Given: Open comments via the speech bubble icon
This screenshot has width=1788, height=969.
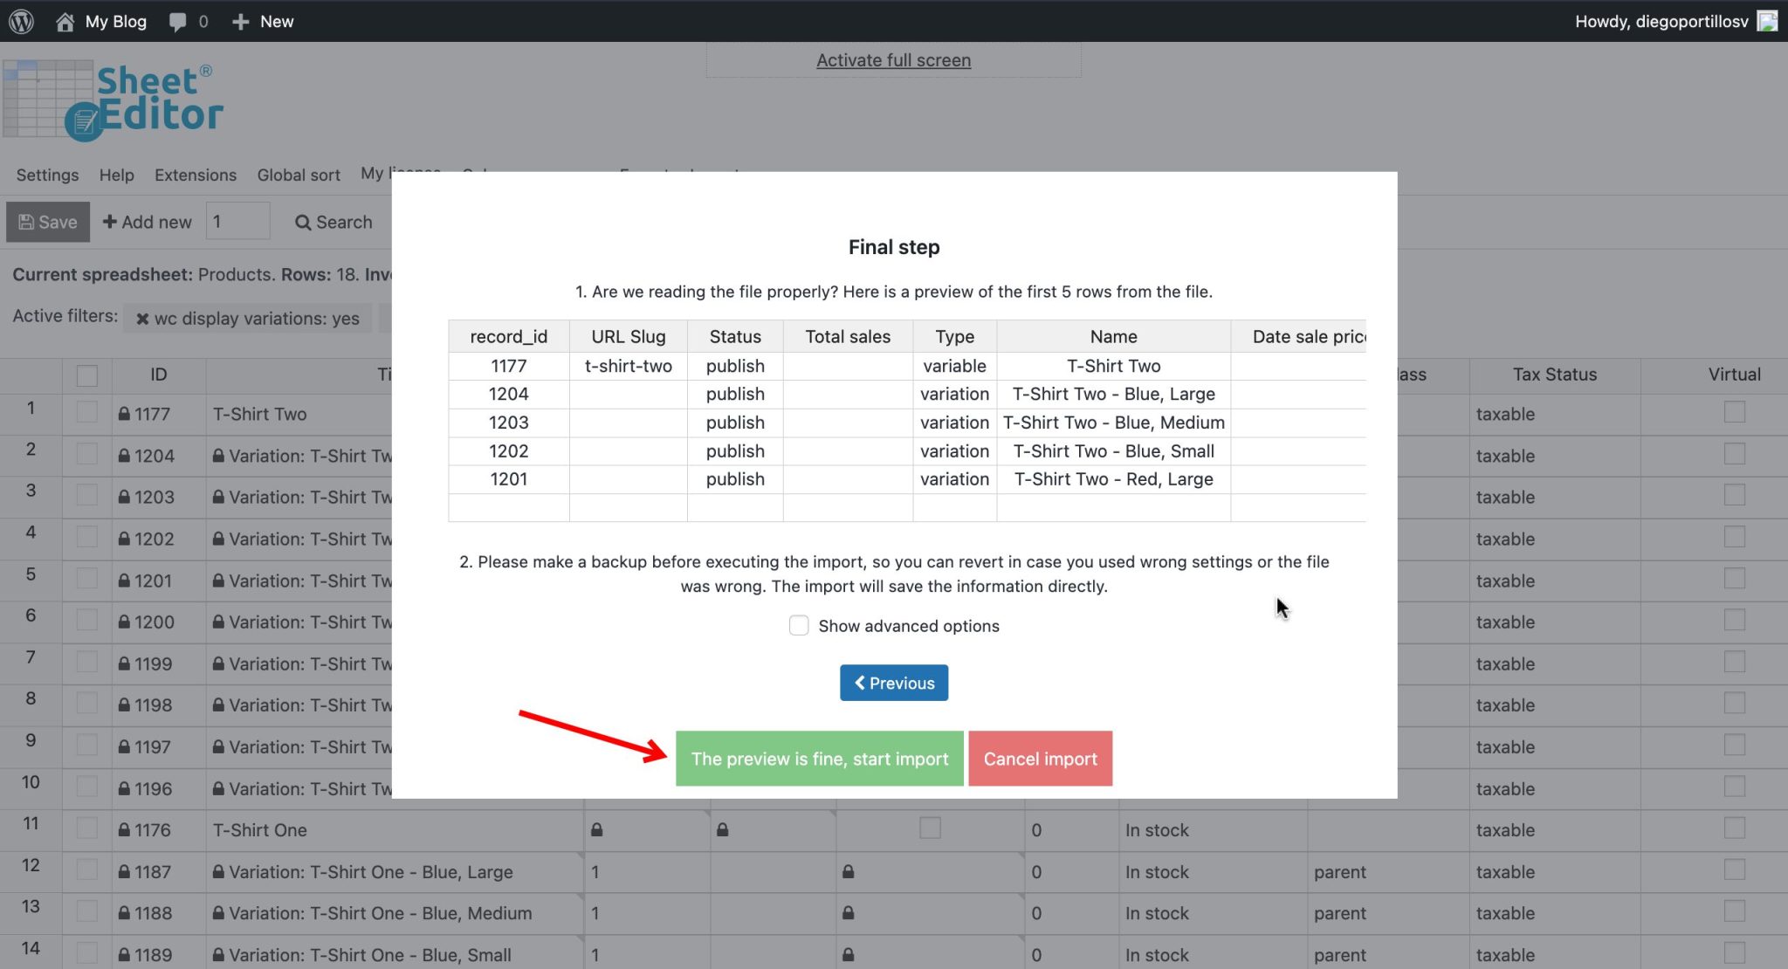Looking at the screenshot, I should coord(178,20).
